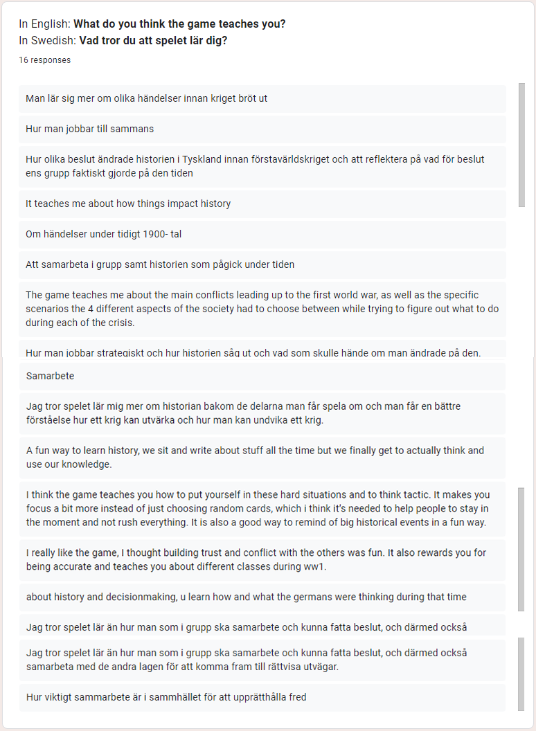536x731 pixels.
Task: Click the top scrollbar thumb of responses list
Action: [521, 145]
